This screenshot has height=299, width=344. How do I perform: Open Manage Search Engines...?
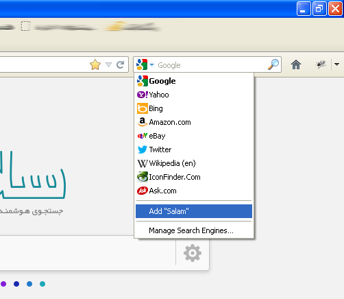click(x=194, y=230)
